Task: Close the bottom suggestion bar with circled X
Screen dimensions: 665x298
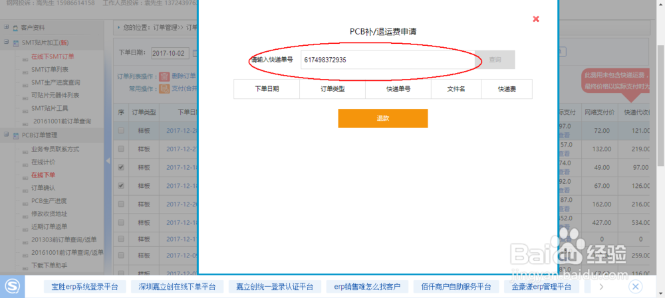Action: 635,287
